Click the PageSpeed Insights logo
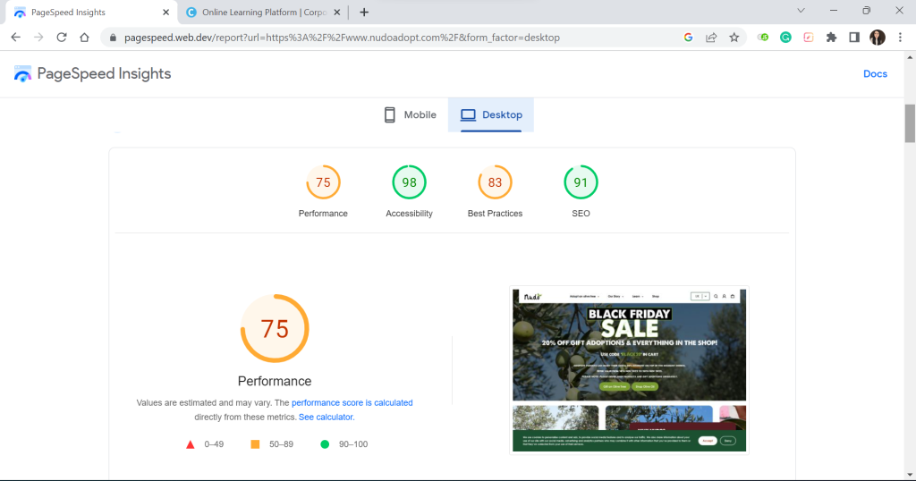The height and width of the screenshot is (481, 916). point(22,74)
